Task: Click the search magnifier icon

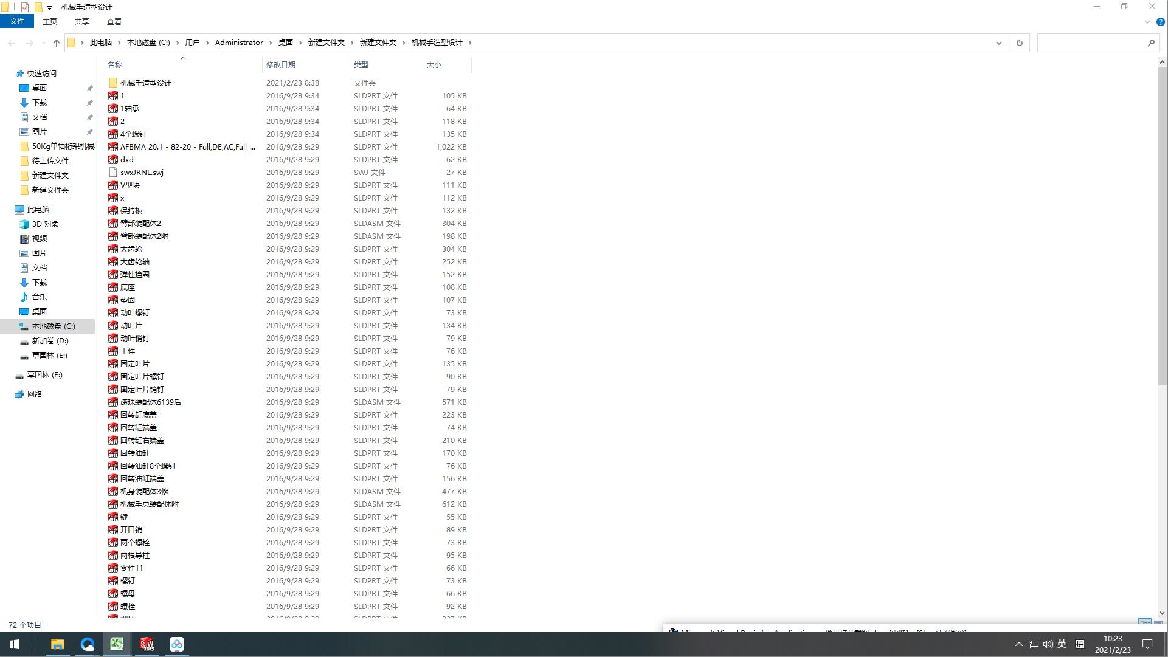Action: point(1150,43)
